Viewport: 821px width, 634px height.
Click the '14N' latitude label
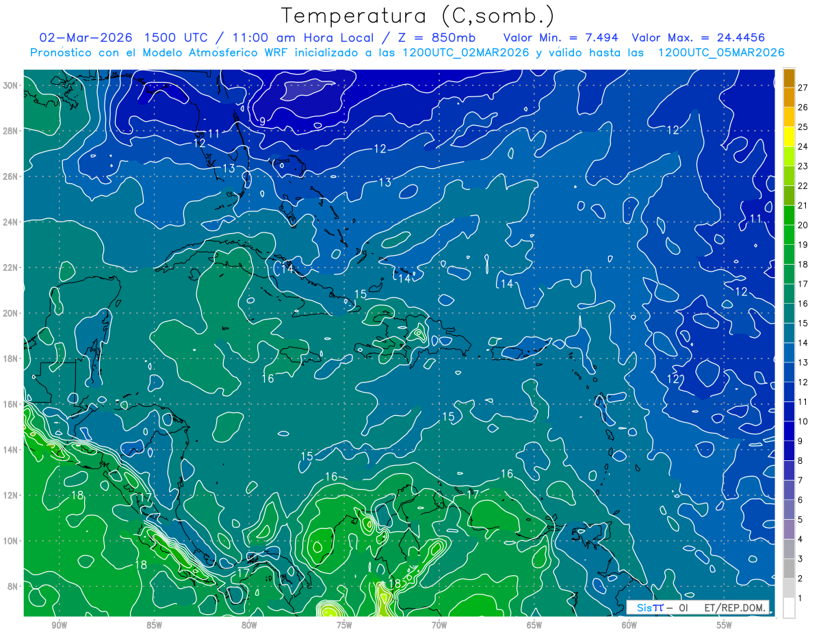(x=12, y=449)
